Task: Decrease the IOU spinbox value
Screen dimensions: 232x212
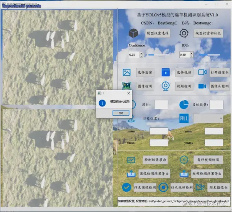Action: click(192, 56)
